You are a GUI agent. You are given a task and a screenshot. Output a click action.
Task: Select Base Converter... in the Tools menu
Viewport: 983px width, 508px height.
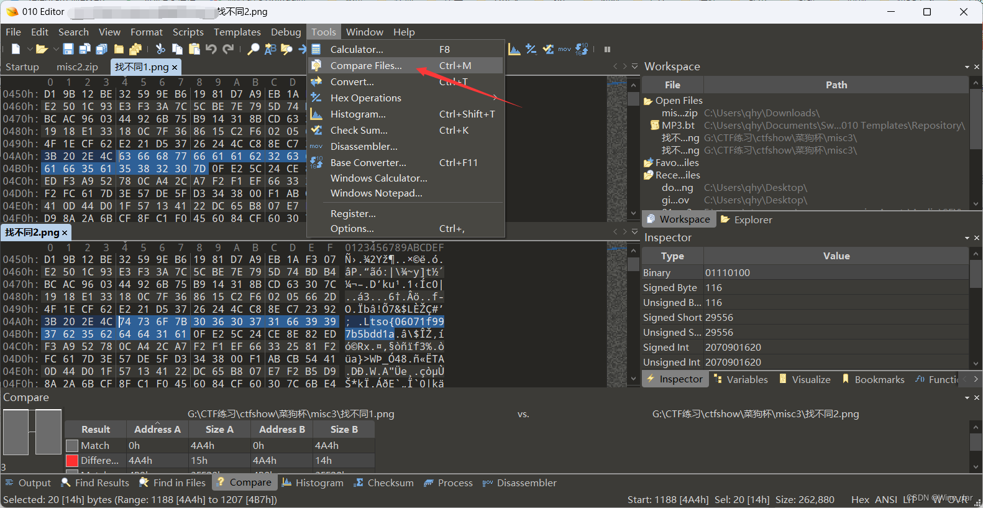(x=406, y=162)
